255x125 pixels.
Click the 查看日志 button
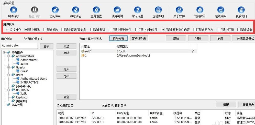[x=247, y=105]
